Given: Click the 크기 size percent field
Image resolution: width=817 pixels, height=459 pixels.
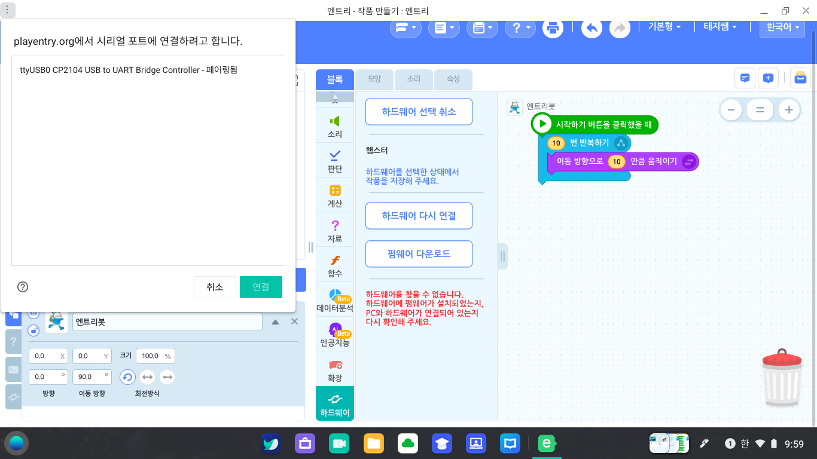Looking at the screenshot, I should tap(156, 356).
